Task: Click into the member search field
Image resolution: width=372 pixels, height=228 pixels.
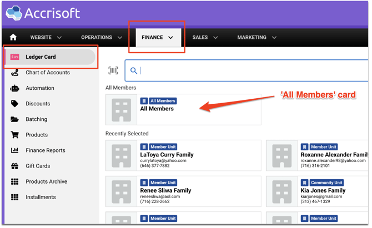Action: pyautogui.click(x=250, y=70)
